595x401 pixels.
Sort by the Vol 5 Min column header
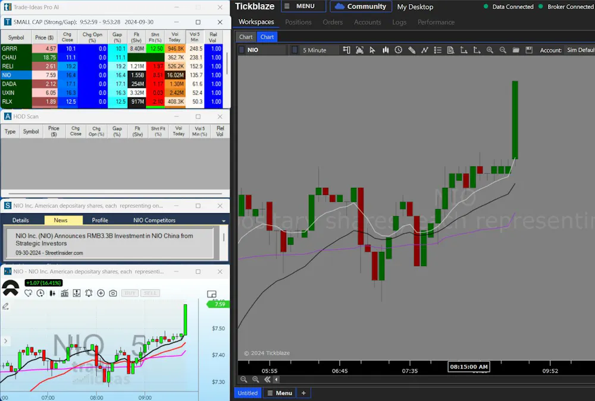click(x=195, y=37)
